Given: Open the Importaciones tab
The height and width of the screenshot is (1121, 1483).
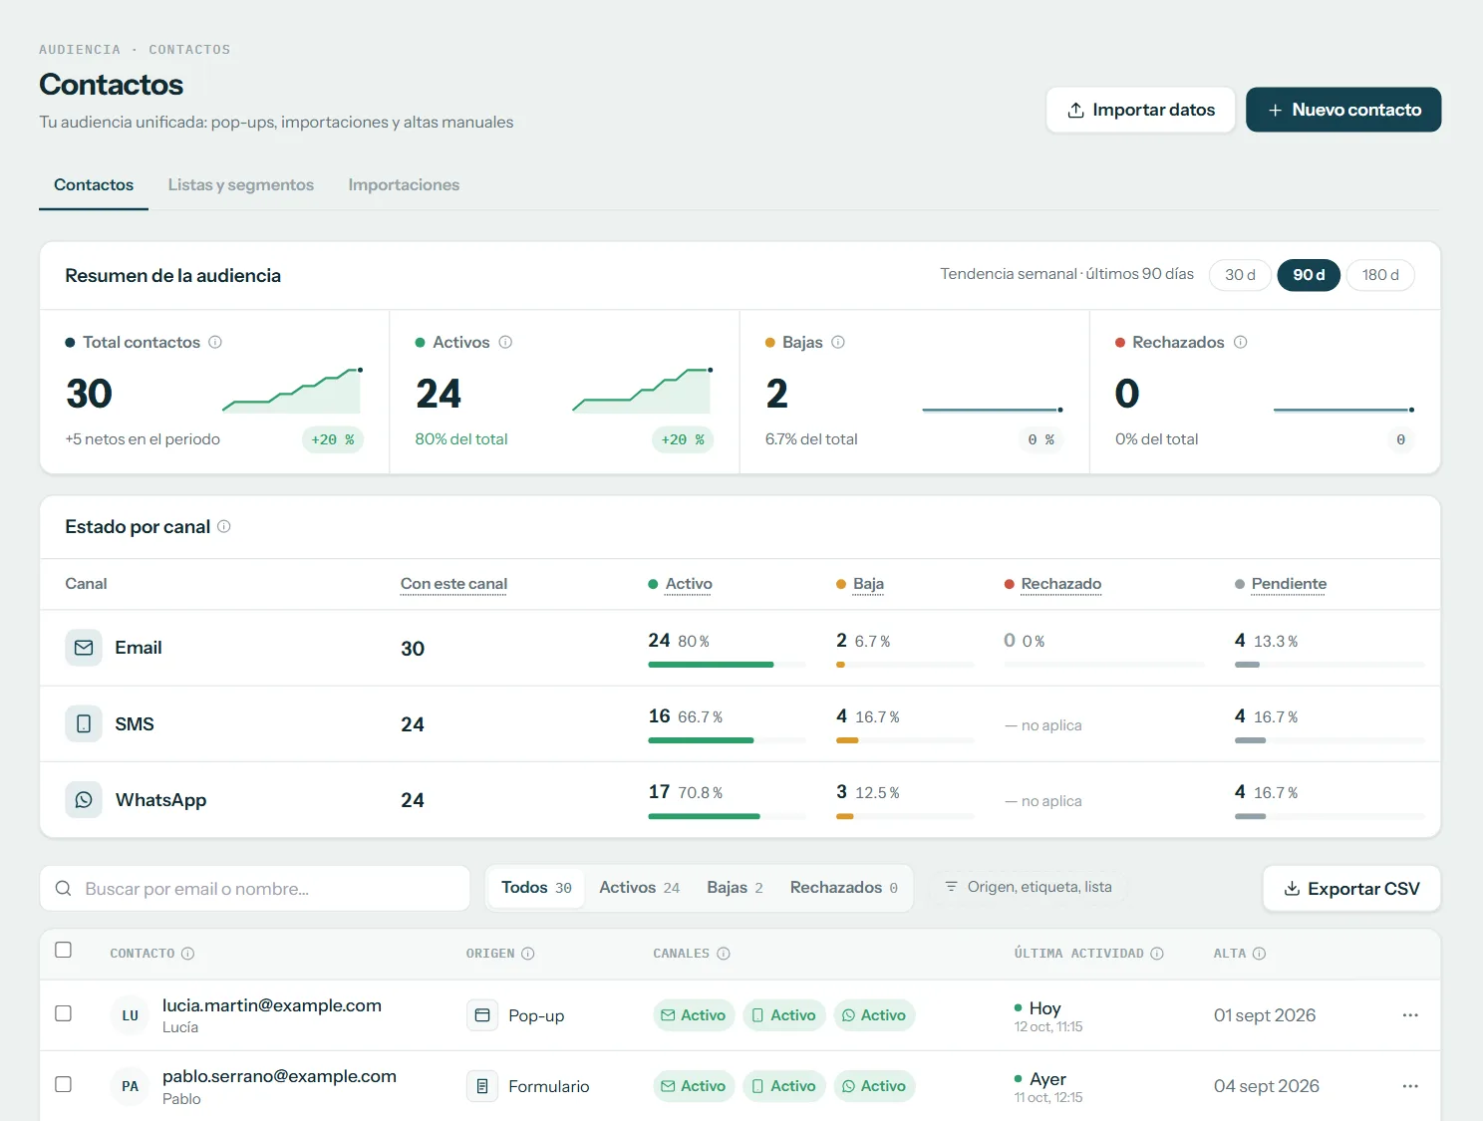Looking at the screenshot, I should click(404, 185).
